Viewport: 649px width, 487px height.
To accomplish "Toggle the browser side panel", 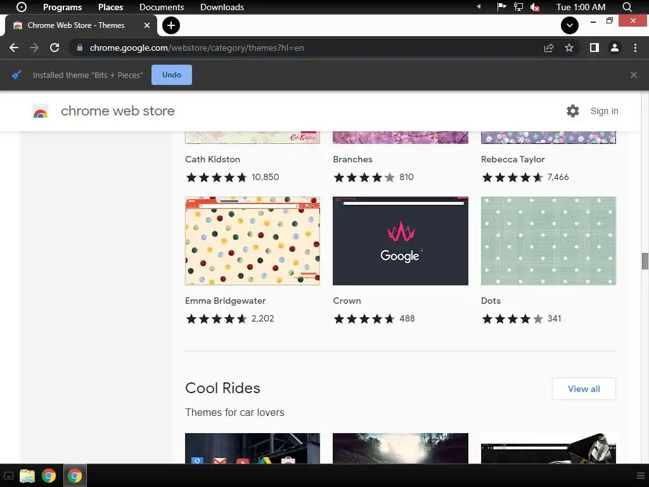I will click(594, 48).
